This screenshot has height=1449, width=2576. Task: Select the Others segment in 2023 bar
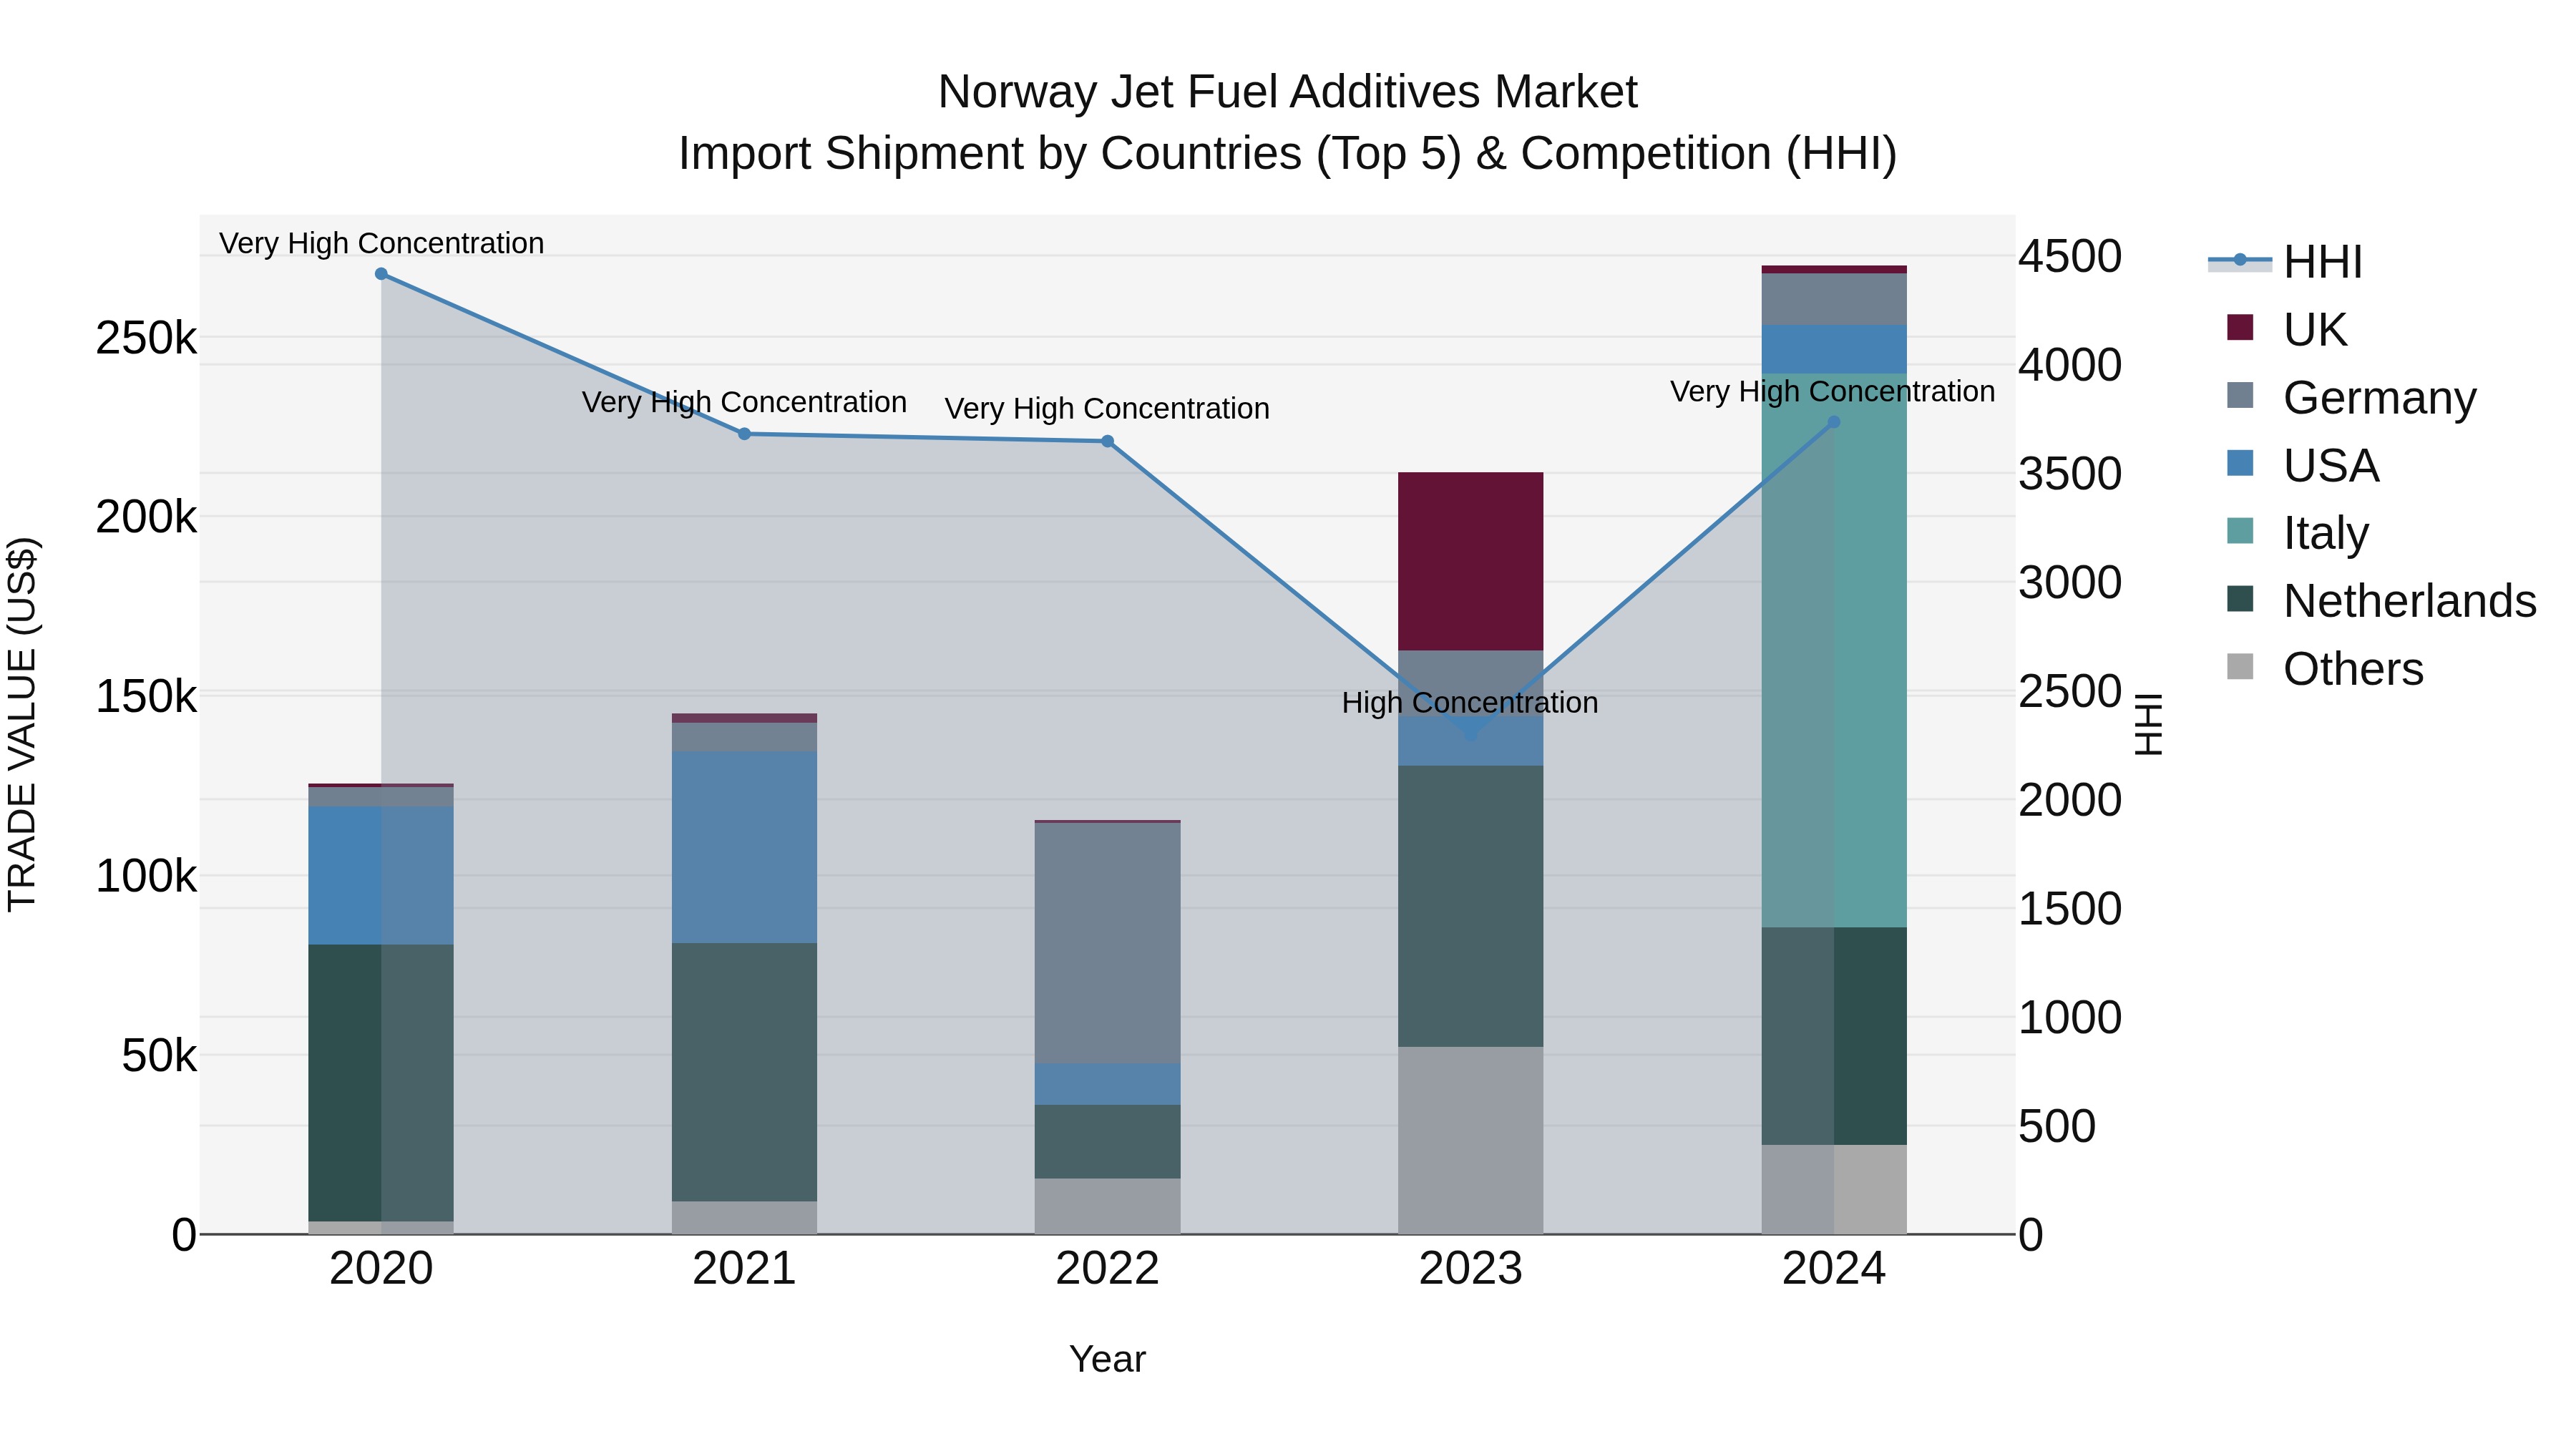1470,1140
